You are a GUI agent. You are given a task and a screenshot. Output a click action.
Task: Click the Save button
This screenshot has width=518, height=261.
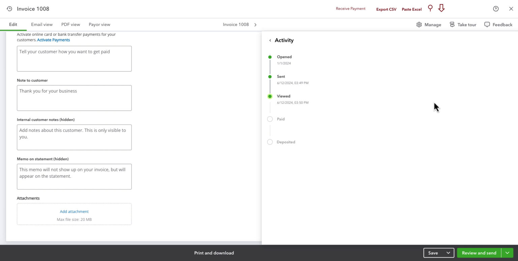click(433, 253)
